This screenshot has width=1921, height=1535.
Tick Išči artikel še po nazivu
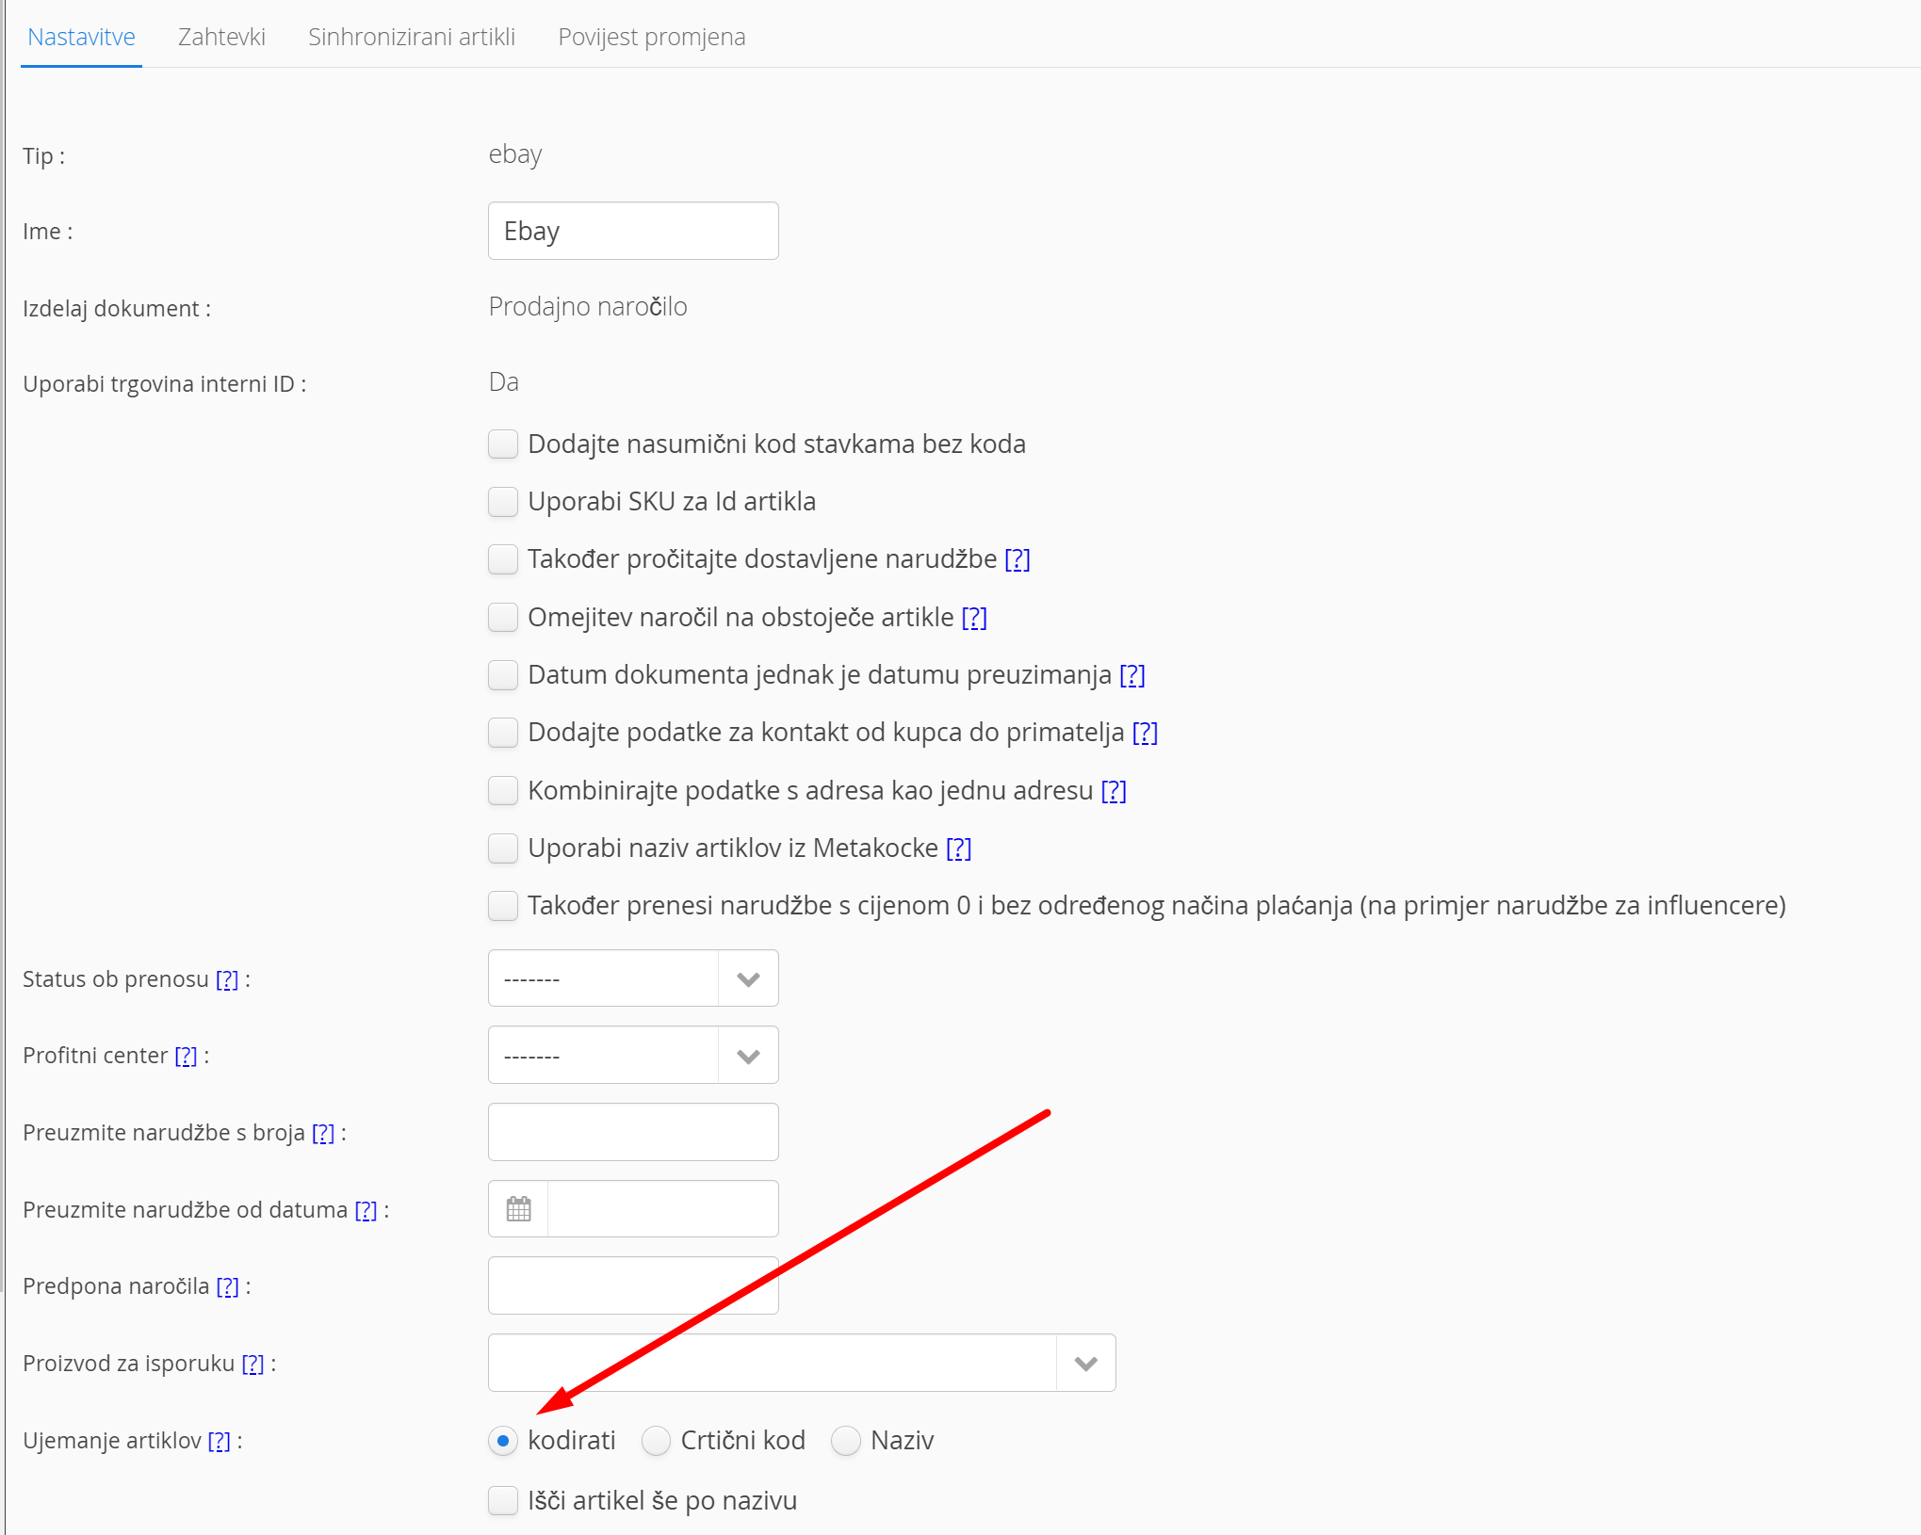click(503, 1500)
